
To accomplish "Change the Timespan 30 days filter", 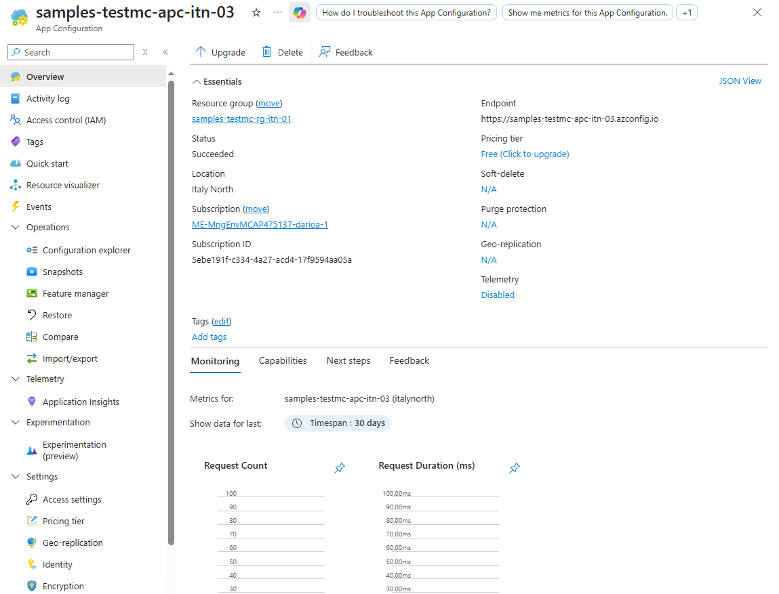I will 338,423.
